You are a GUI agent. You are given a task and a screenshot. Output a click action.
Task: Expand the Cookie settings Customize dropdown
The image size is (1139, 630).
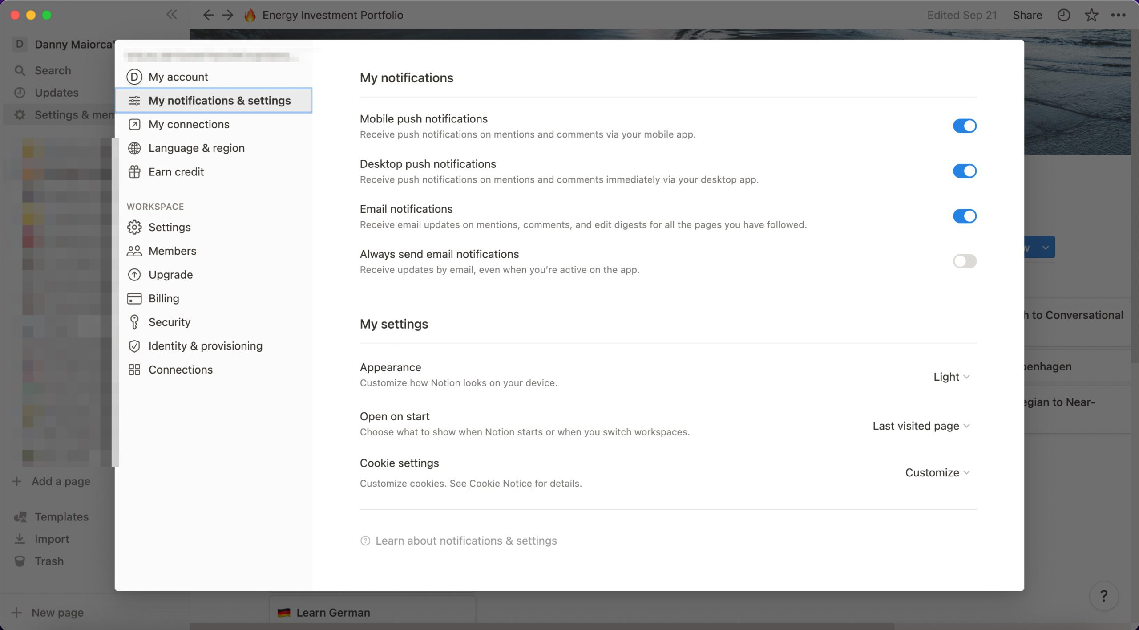(938, 472)
